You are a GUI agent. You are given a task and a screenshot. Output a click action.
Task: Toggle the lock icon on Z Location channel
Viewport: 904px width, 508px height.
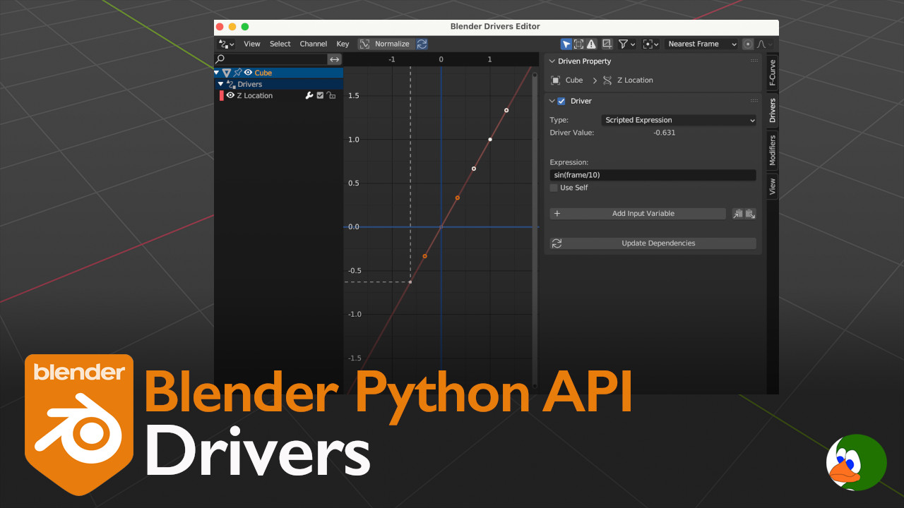(x=331, y=95)
